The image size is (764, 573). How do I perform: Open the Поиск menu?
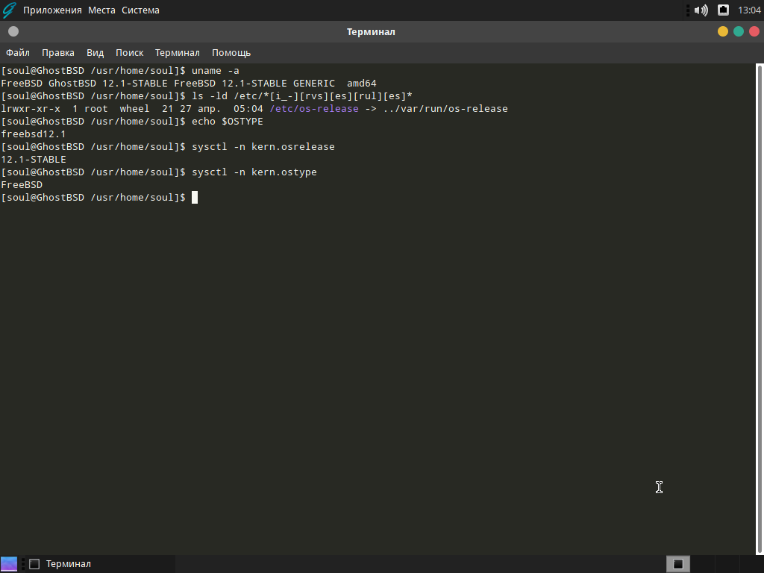click(129, 53)
